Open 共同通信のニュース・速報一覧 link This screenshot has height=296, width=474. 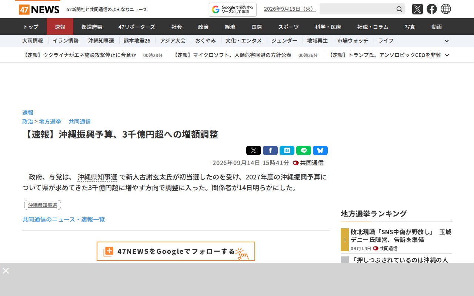tap(64, 219)
